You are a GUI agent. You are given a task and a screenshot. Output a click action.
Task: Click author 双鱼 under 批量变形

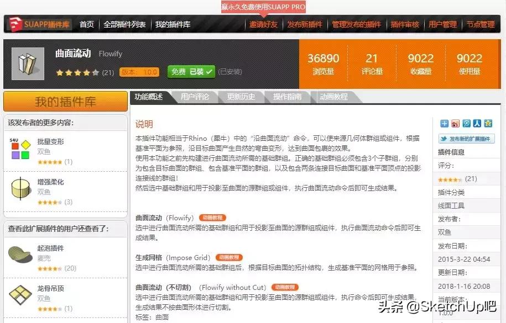coord(44,151)
